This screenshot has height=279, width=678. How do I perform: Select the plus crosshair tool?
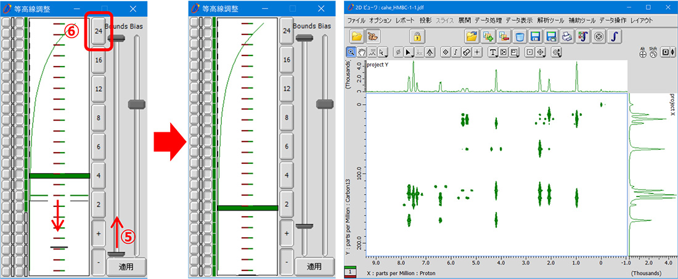(476, 52)
